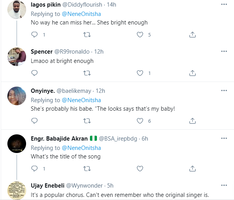234x200 pixels.
Task: Reply to Onyinye's tweet
Action: (x=34, y=121)
